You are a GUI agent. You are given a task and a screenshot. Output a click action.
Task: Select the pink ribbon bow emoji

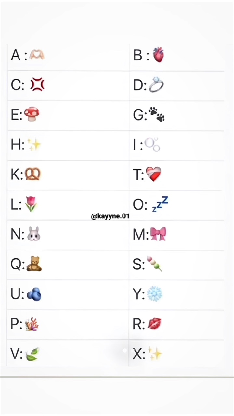point(158,234)
